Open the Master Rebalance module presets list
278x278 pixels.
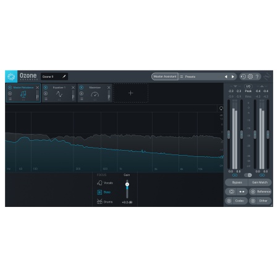pyautogui.click(x=10, y=99)
